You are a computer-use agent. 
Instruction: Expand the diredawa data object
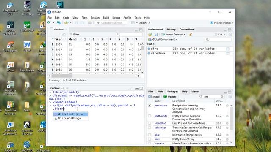pos(149,54)
